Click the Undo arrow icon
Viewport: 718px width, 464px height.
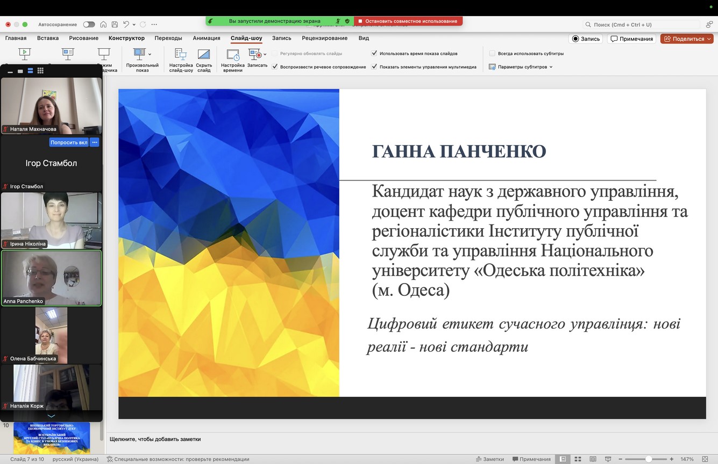[126, 24]
